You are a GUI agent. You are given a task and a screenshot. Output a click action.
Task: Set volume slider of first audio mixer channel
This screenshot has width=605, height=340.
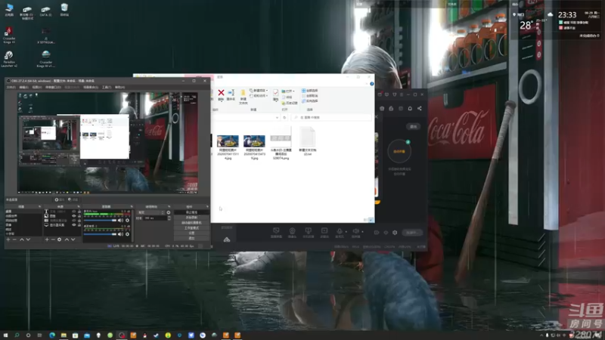coord(100,221)
